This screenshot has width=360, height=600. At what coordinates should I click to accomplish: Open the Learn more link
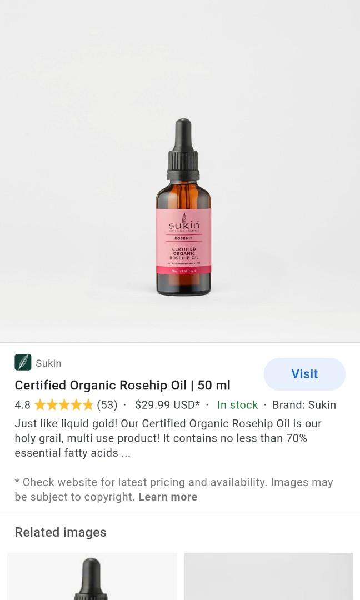coord(168,497)
